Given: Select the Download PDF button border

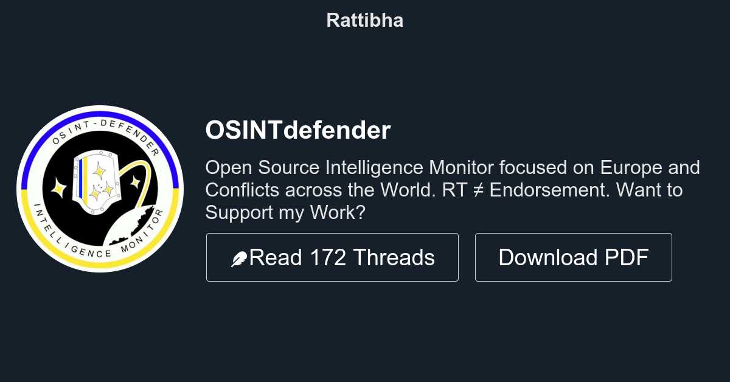Looking at the screenshot, I should [x=573, y=236].
